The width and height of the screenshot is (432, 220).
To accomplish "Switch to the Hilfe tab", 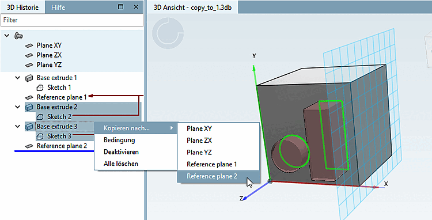I will click(x=58, y=7).
